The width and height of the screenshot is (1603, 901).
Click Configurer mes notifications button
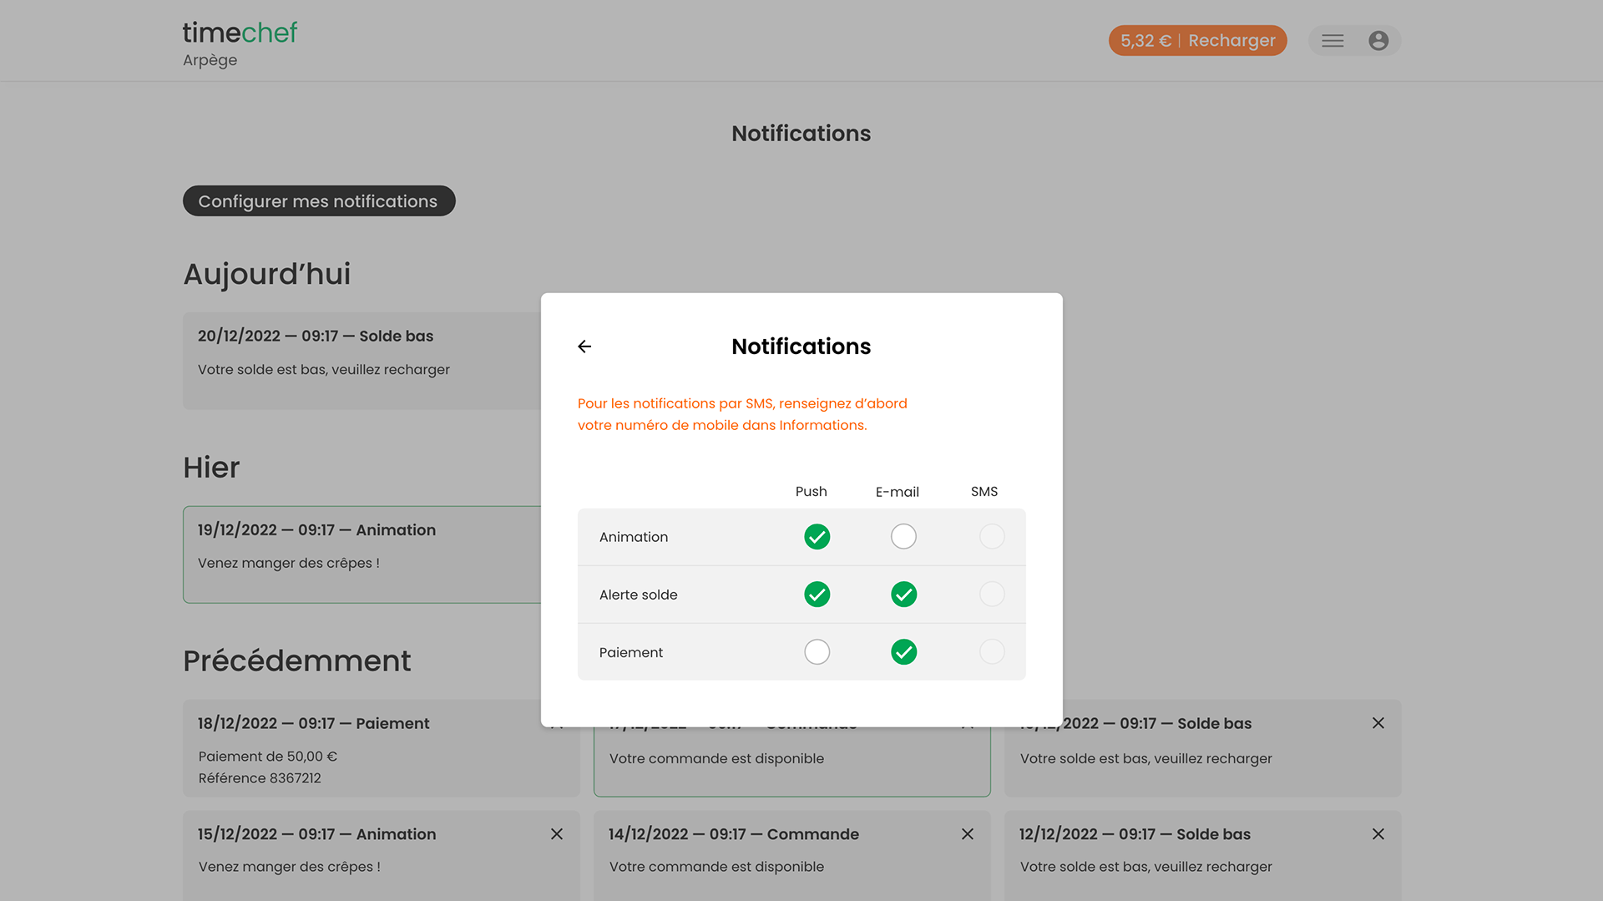(x=318, y=201)
